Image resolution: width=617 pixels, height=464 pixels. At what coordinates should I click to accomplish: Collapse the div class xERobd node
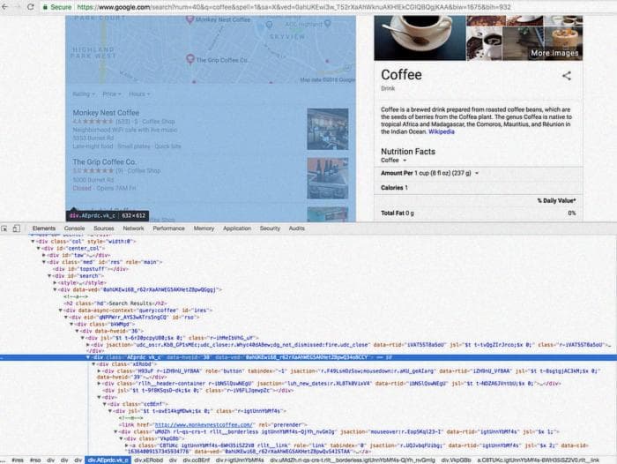(x=93, y=364)
